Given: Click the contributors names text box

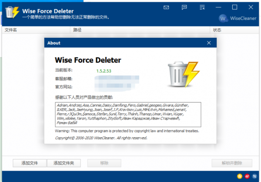Looking at the screenshot, I should click(128, 114).
